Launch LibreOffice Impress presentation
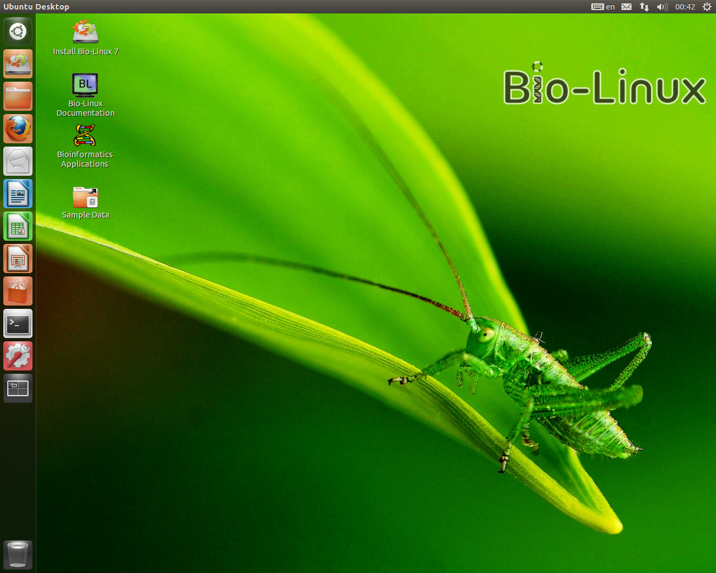 (x=18, y=259)
